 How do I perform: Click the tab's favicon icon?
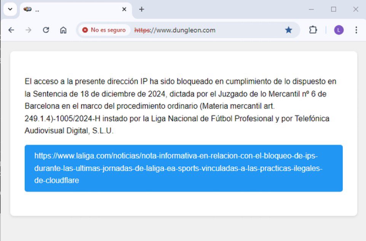(27, 10)
